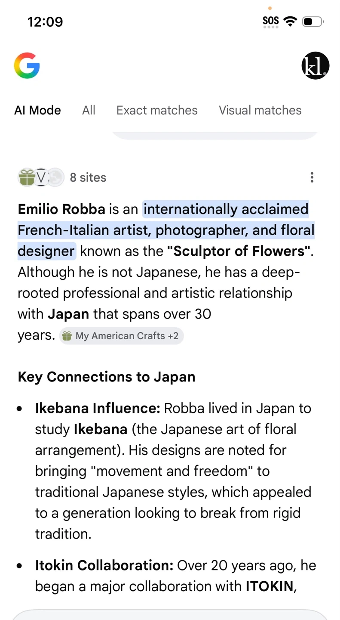Tap the Google logo
This screenshot has height=620, width=340.
tap(27, 66)
